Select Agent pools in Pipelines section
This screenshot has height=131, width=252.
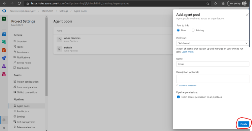27,106
